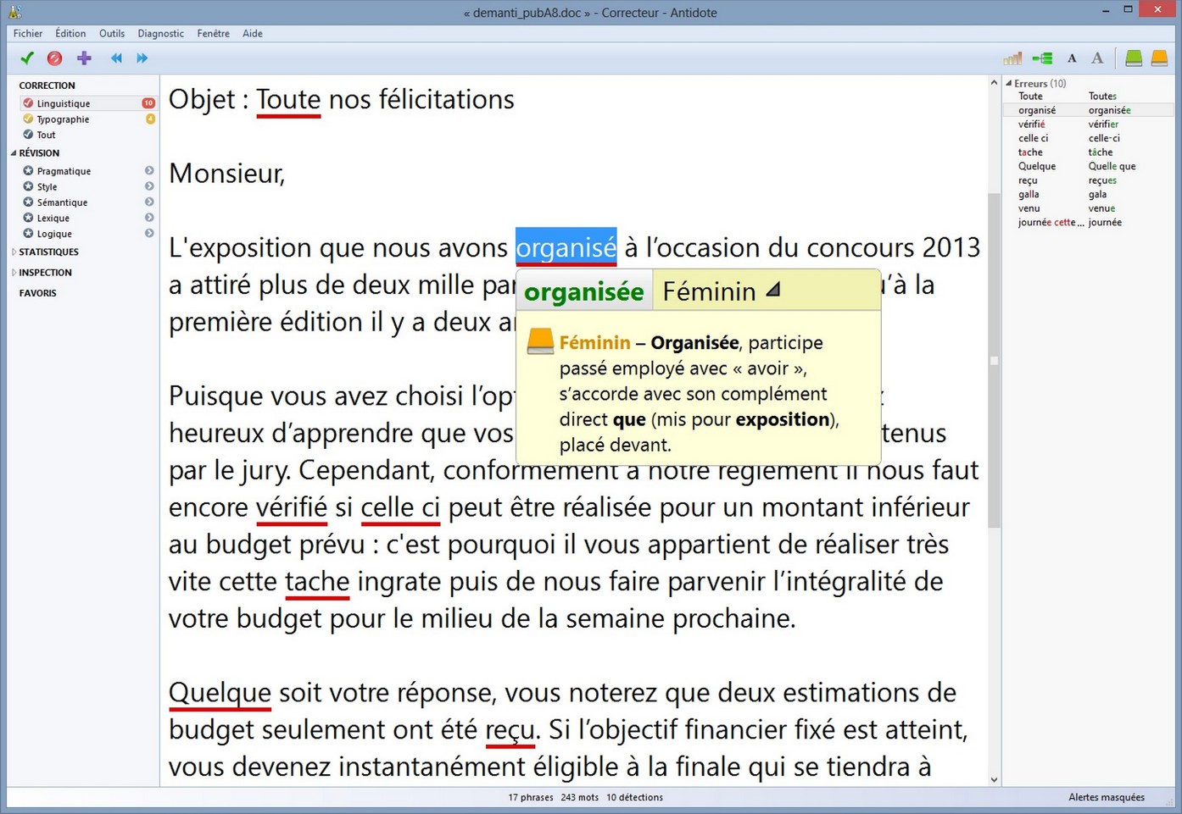Select the Tout correction filter
This screenshot has height=814, width=1182.
coord(46,135)
